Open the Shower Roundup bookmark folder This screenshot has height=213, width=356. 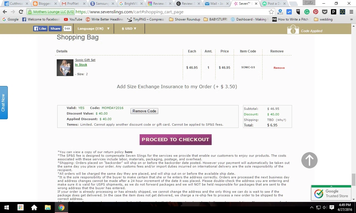tap(184, 19)
